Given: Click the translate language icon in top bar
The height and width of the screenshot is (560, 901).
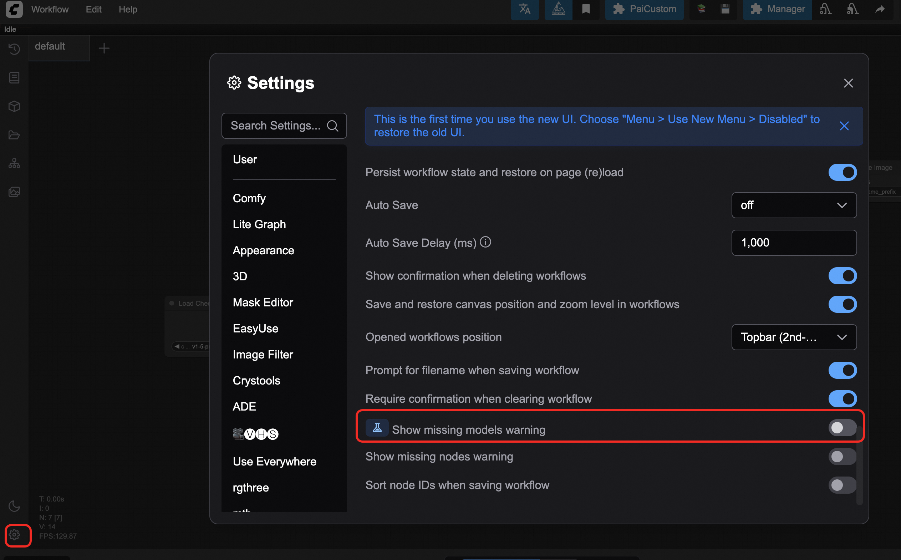Looking at the screenshot, I should coord(524,9).
